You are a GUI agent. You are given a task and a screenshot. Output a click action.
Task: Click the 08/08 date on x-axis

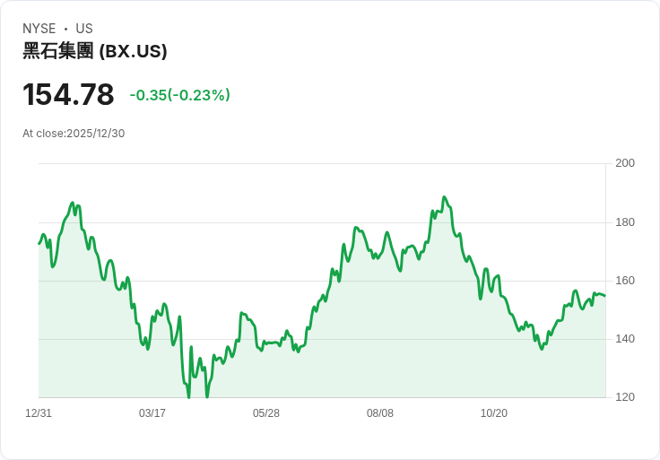point(380,413)
